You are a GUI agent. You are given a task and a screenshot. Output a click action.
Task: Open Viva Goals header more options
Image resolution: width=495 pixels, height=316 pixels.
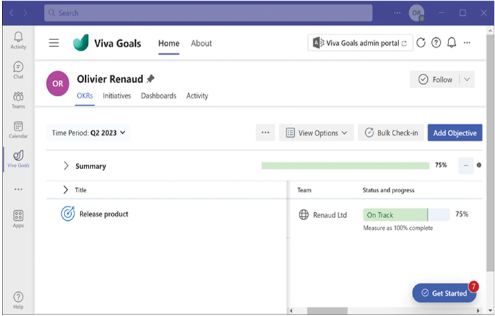point(467,43)
